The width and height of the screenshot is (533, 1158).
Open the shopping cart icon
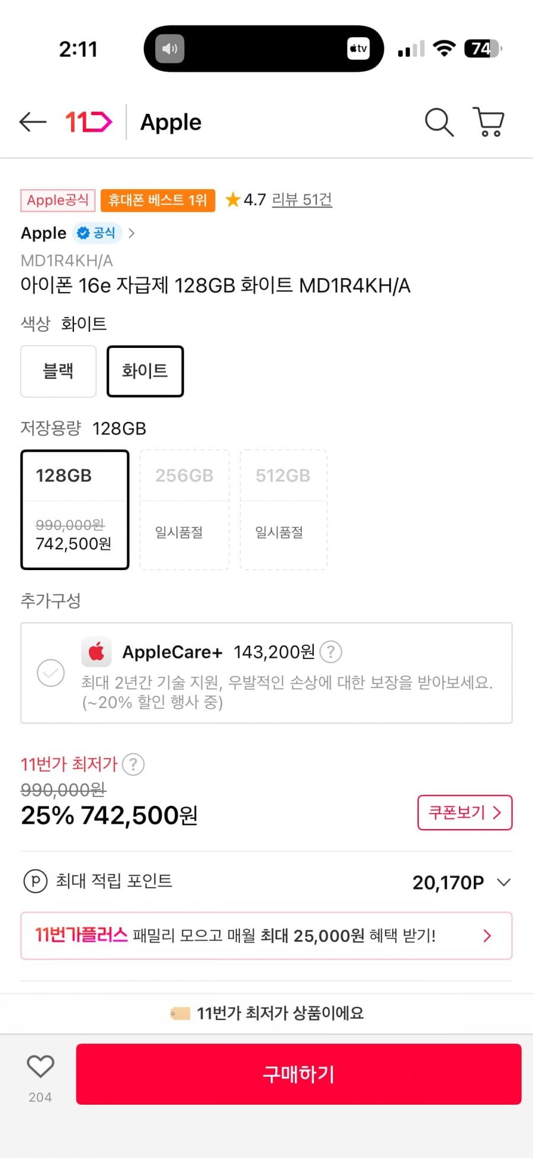point(489,122)
